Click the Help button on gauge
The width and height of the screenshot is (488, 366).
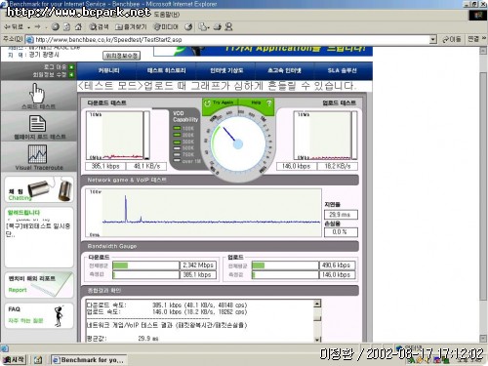tap(256, 102)
